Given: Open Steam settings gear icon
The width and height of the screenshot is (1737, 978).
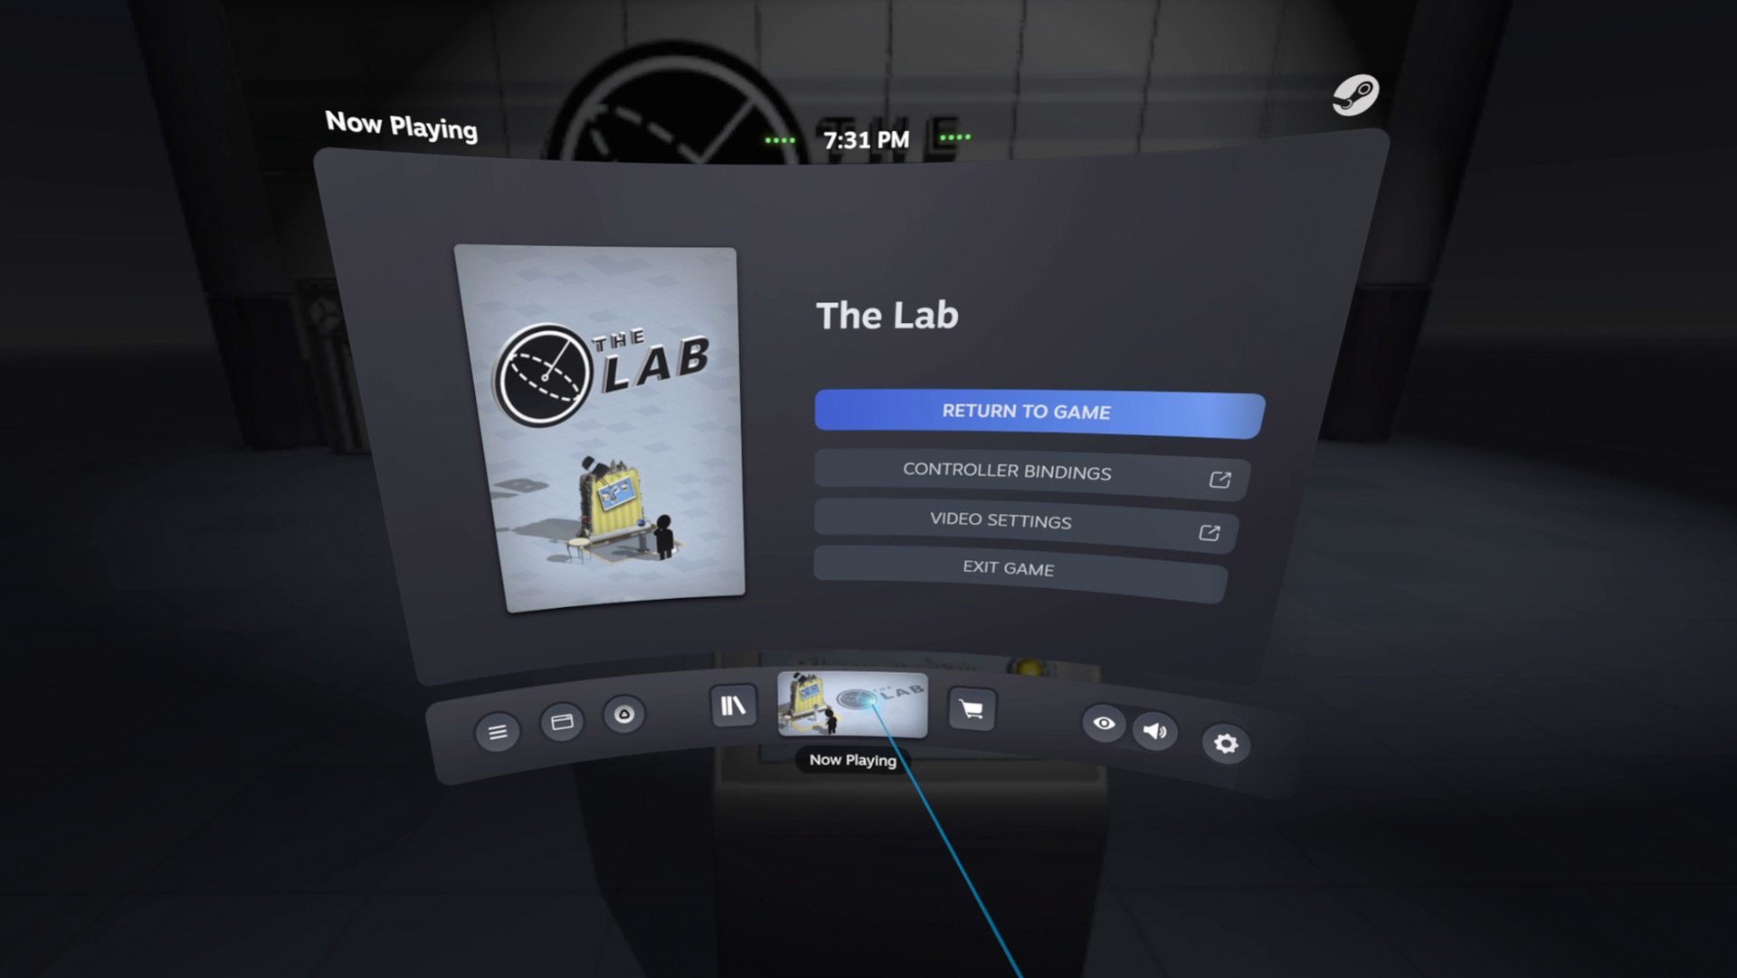Looking at the screenshot, I should pos(1225,742).
